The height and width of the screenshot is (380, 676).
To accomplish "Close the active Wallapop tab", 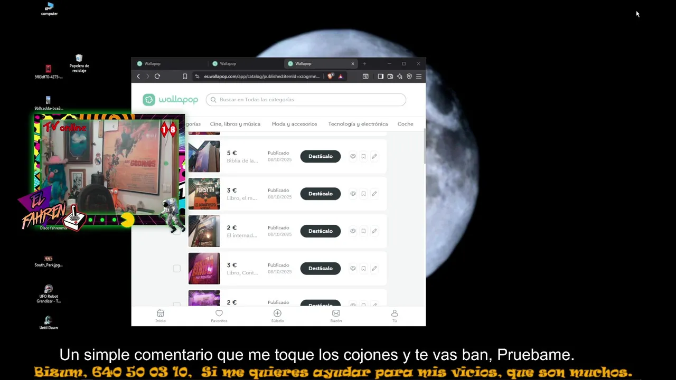I will point(353,63).
